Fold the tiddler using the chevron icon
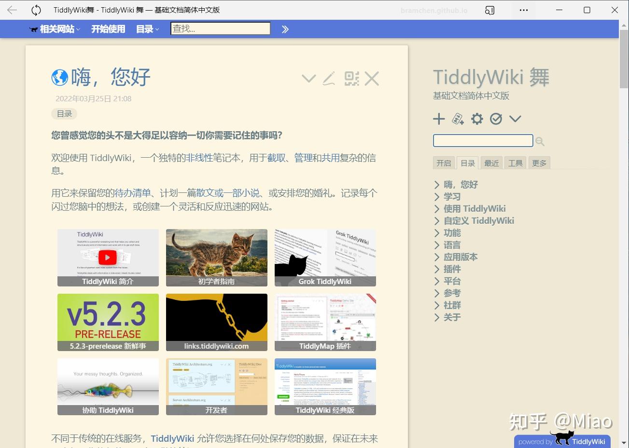 click(x=308, y=78)
